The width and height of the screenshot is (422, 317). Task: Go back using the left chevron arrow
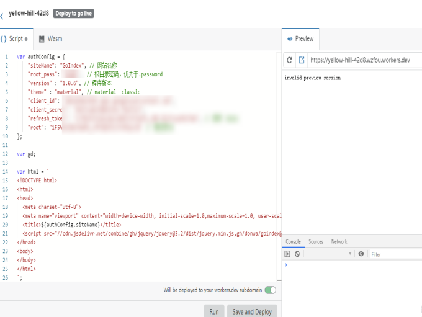coord(2,16)
